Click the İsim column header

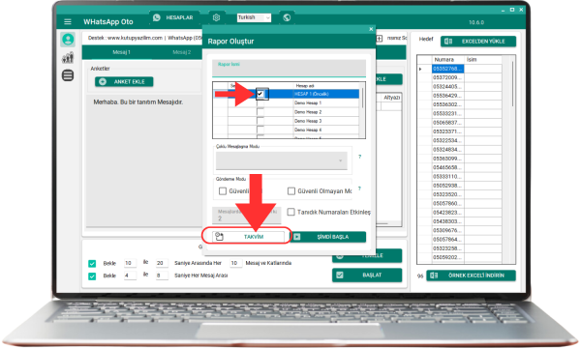point(482,60)
